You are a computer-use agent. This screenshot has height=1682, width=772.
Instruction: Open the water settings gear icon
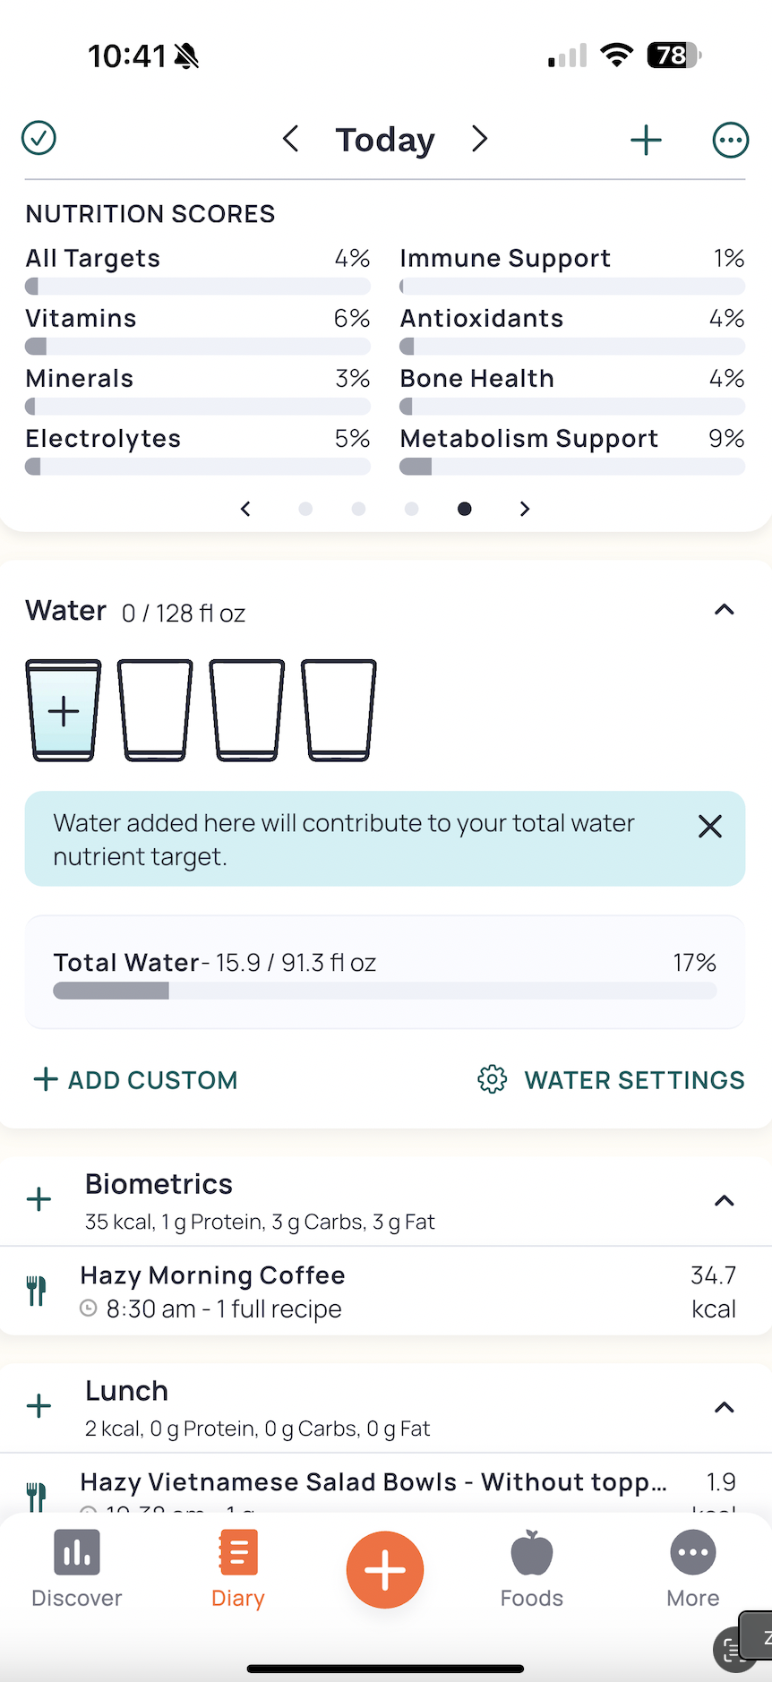coord(493,1079)
